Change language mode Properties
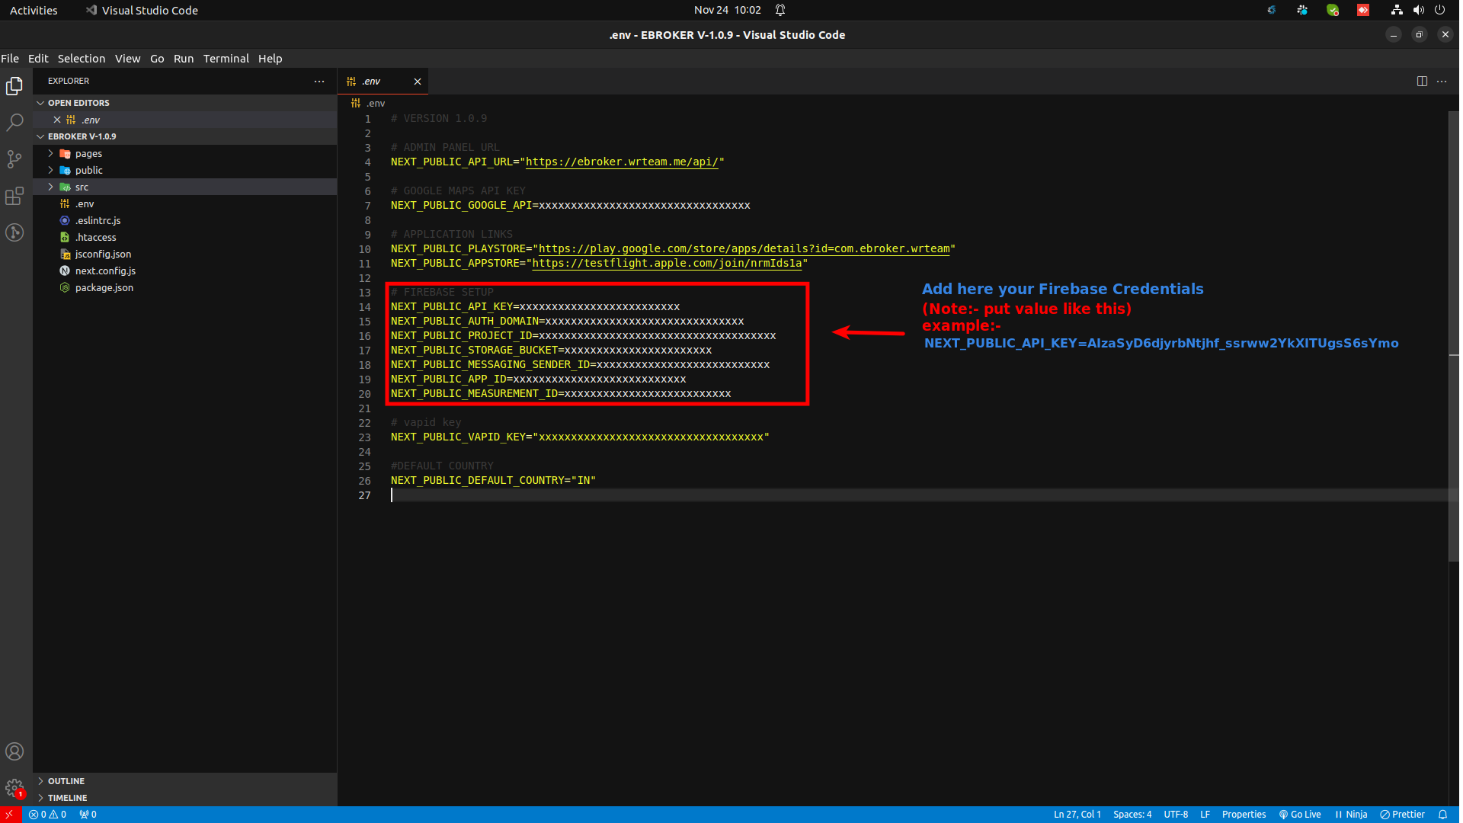Image resolution: width=1463 pixels, height=823 pixels. [x=1244, y=815]
